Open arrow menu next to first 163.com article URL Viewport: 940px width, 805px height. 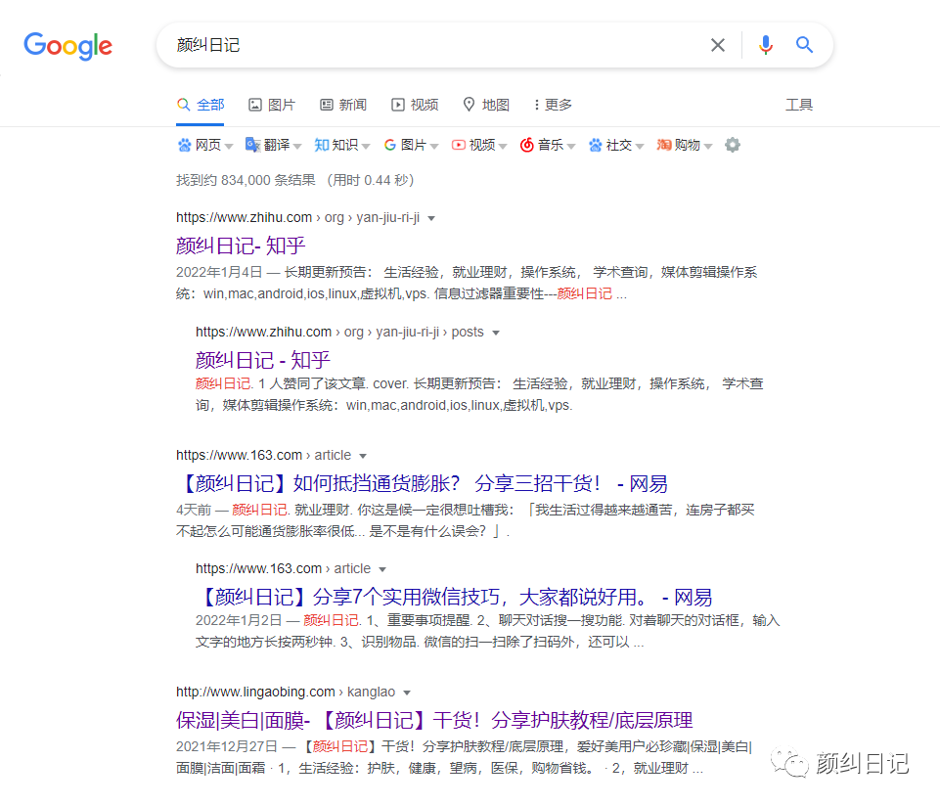tap(363, 457)
